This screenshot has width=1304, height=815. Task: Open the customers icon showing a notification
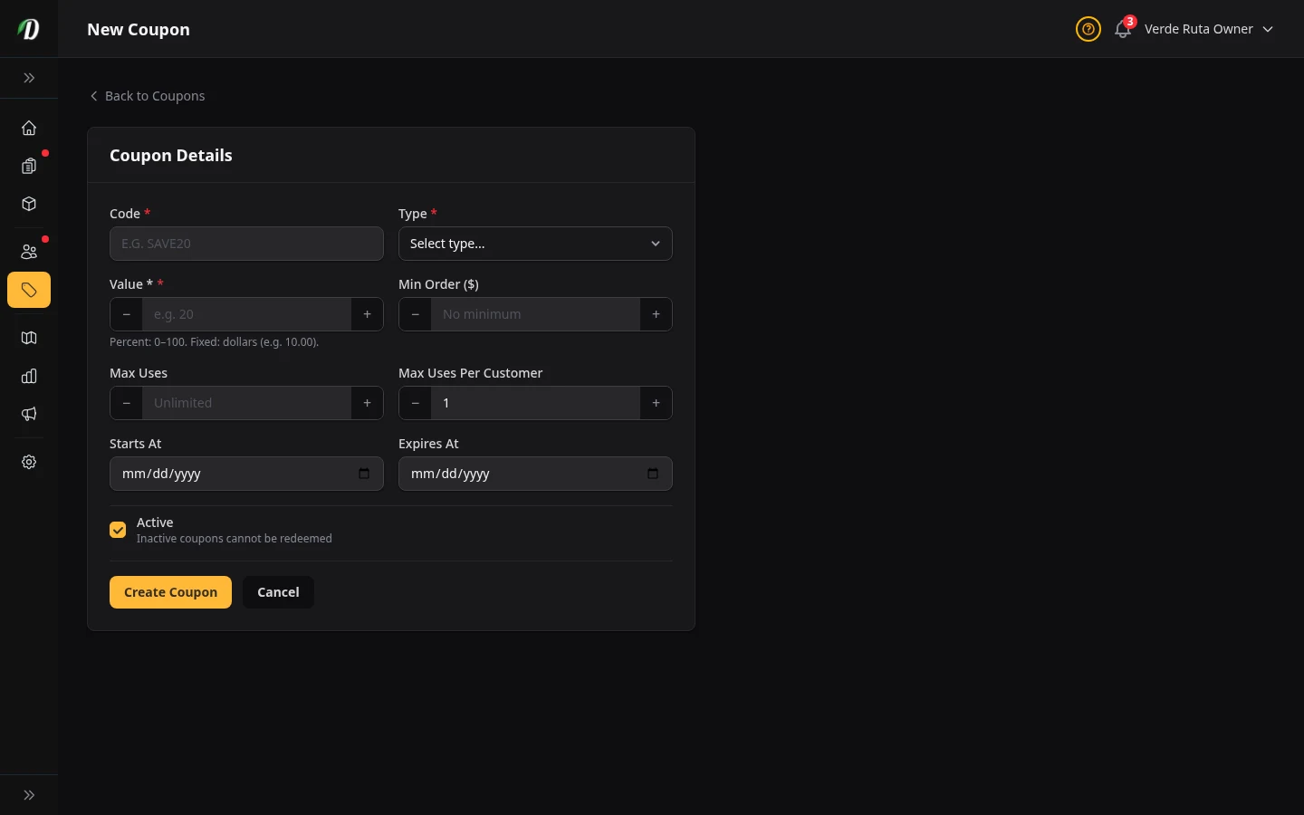coord(29,252)
